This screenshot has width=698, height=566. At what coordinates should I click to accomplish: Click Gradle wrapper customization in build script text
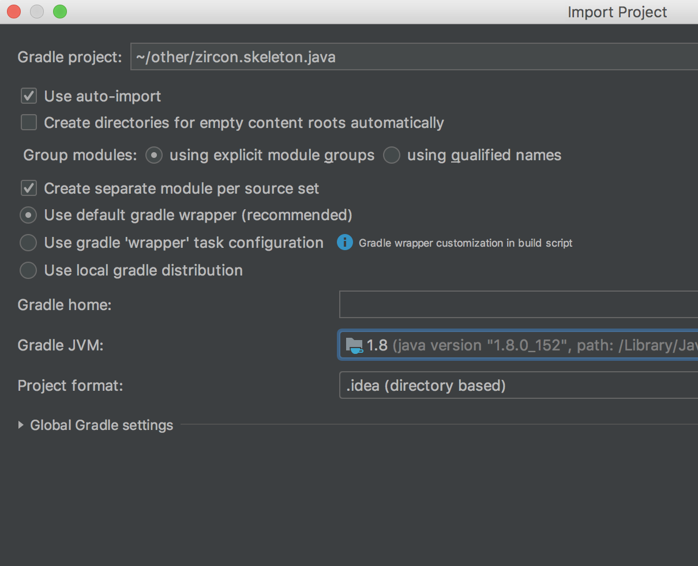click(466, 243)
